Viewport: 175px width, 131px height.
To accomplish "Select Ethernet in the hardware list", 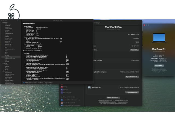I will click(x=7, y=30).
